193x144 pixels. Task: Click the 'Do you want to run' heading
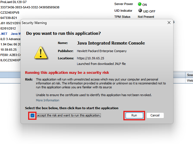pyautogui.click(x=63, y=33)
